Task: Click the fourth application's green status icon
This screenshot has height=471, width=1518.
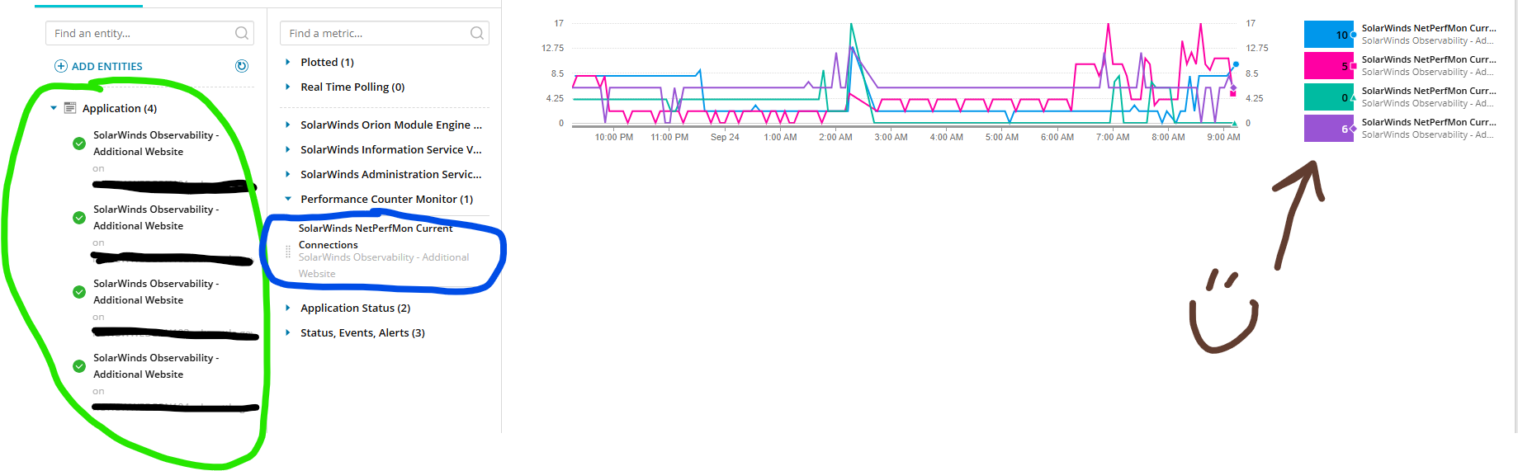Action: [79, 366]
